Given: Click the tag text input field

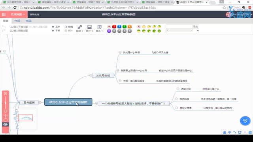Looking at the screenshot, I should point(179,26).
